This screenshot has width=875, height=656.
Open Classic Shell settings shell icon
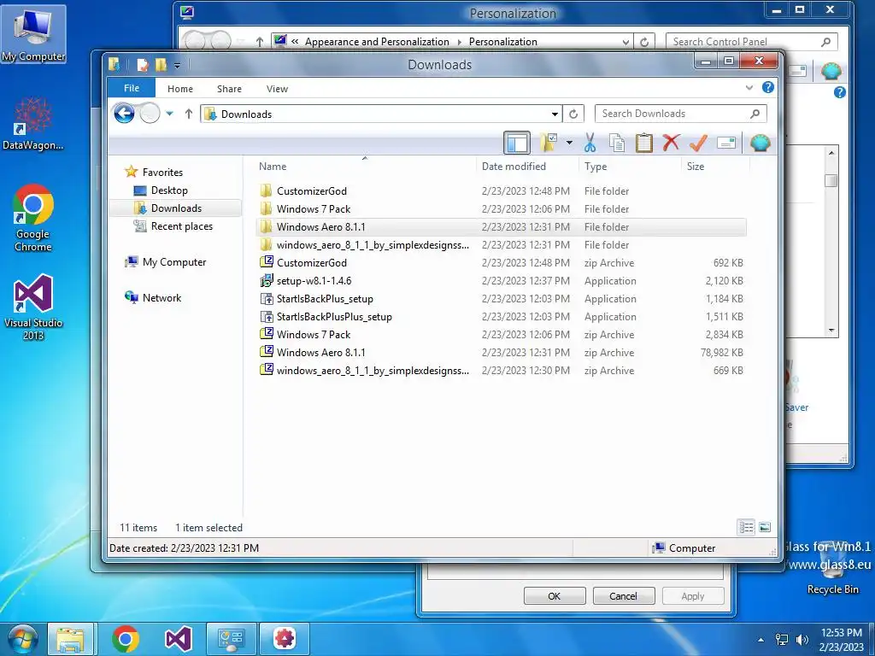[760, 143]
